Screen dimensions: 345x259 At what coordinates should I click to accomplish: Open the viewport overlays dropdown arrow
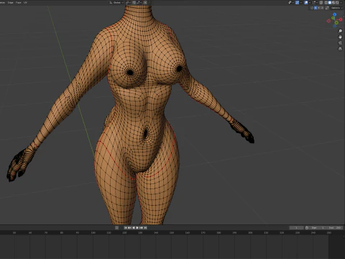coord(310,3)
